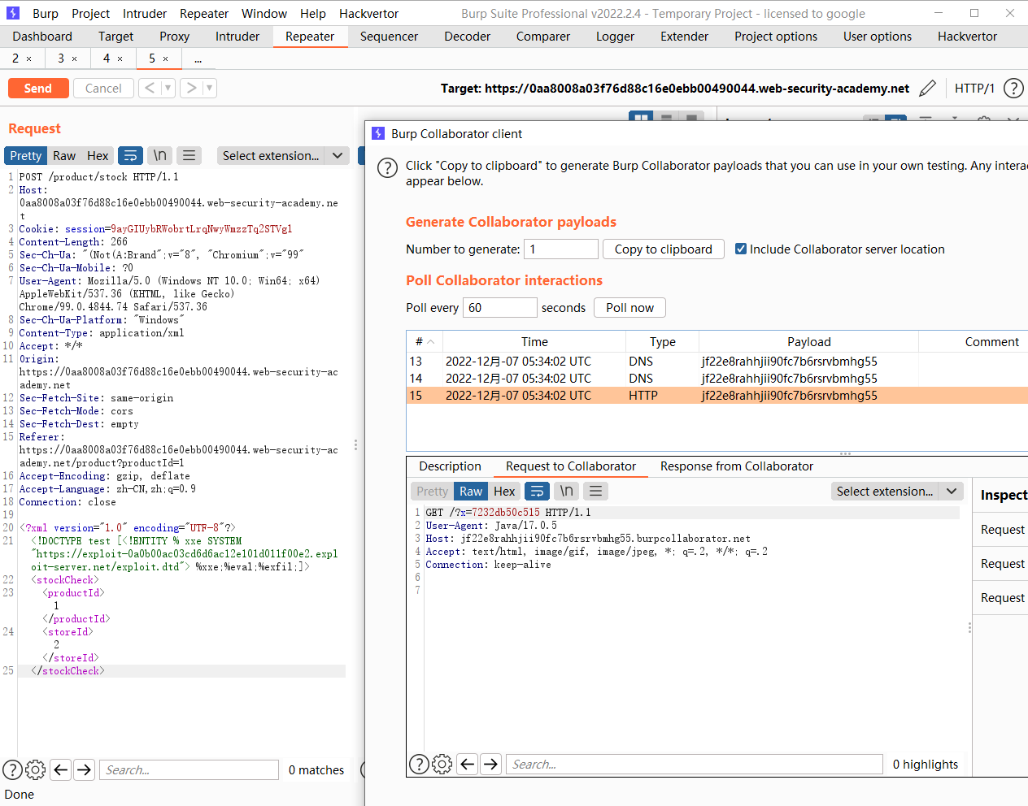Viewport: 1028px width, 806px height.
Task: Select Raw view in the Collaborator request viewer
Action: 471,492
